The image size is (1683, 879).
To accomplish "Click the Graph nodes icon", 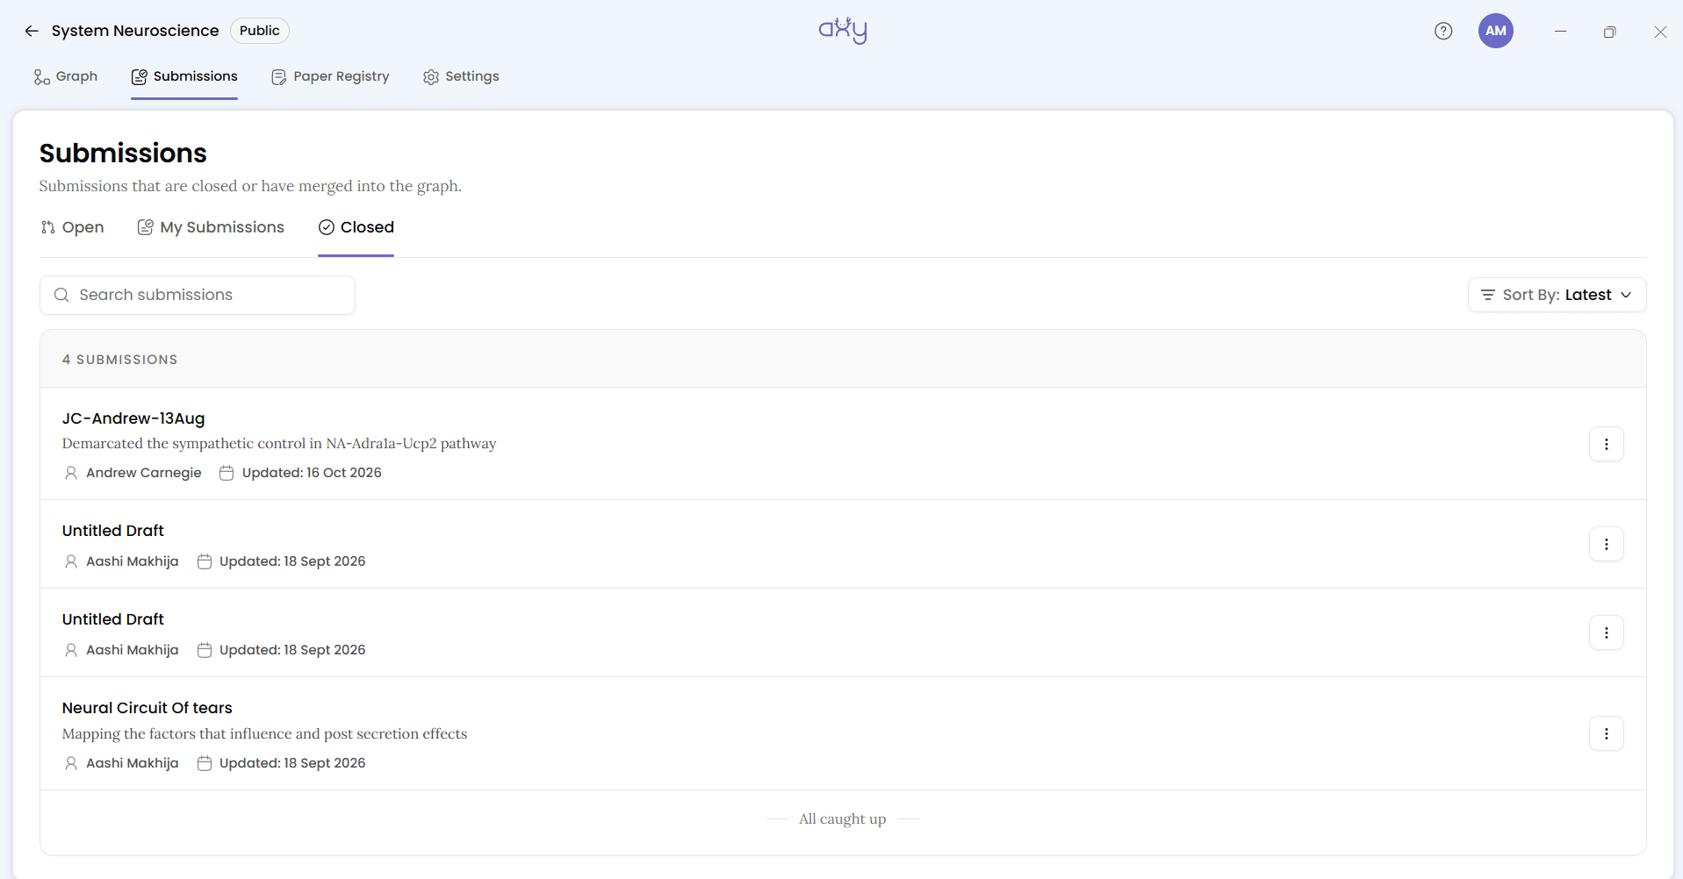I will [x=41, y=77].
